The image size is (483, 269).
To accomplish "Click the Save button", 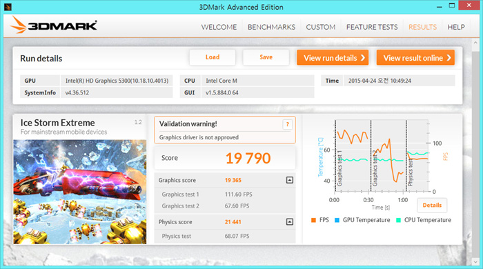I will (266, 57).
